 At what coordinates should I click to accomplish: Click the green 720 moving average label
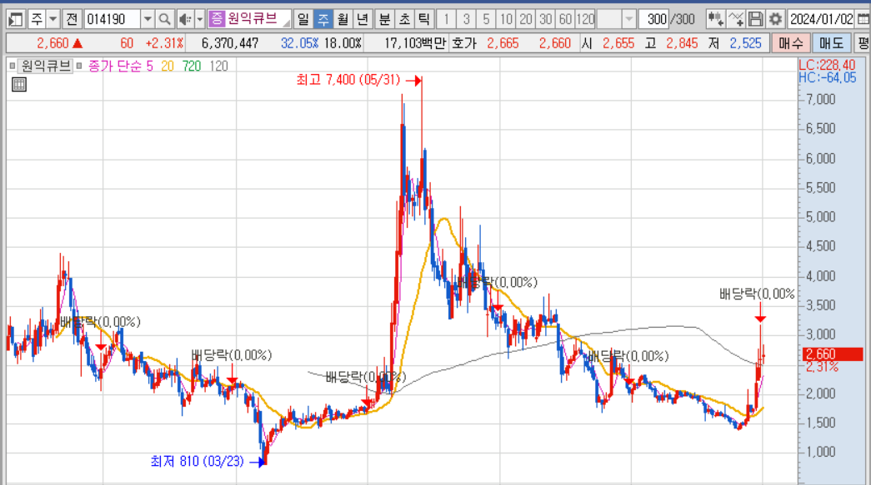click(x=192, y=67)
